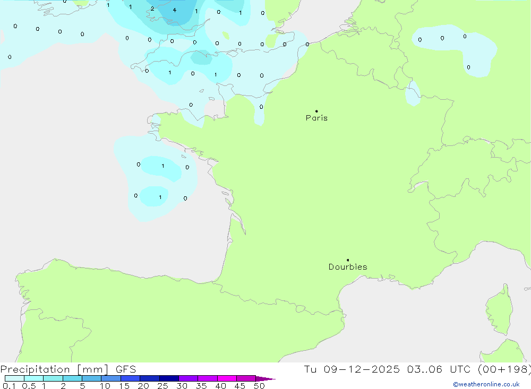This screenshot has width=531, height=389.
Task: Click the 10 mm blue legend swatch
Action: coord(111,378)
